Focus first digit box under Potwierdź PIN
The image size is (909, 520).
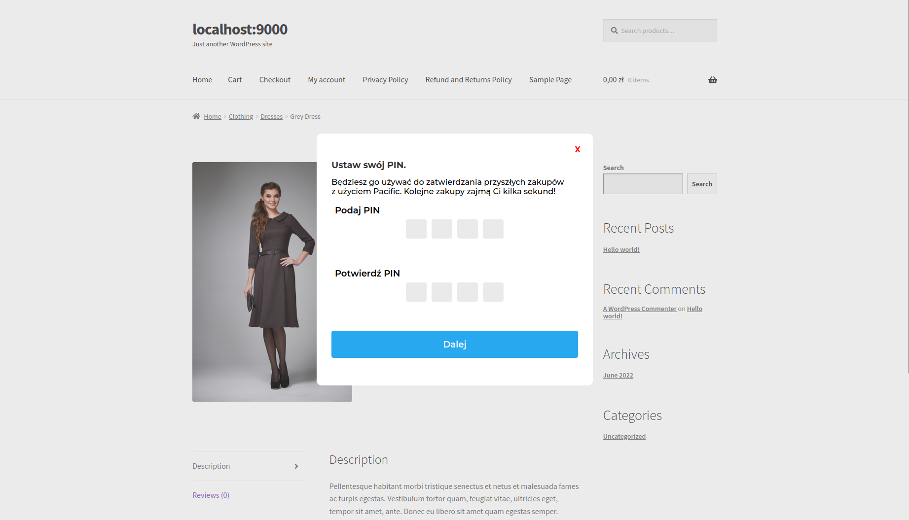416,292
